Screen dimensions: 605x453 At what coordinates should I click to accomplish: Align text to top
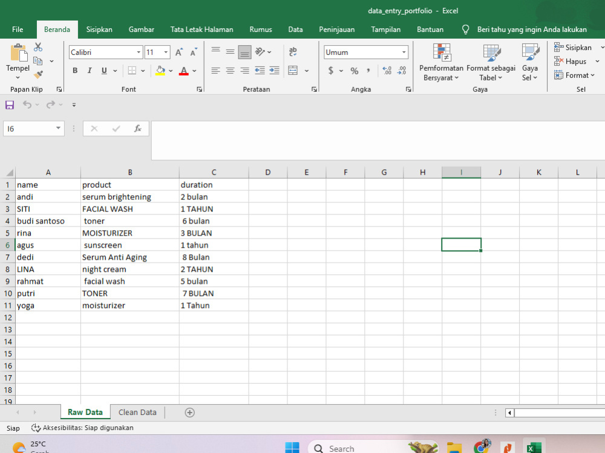[x=216, y=51]
